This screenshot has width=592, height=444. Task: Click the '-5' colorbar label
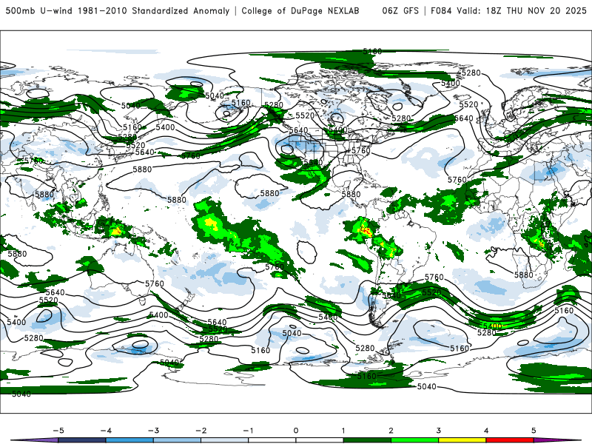pos(58,431)
